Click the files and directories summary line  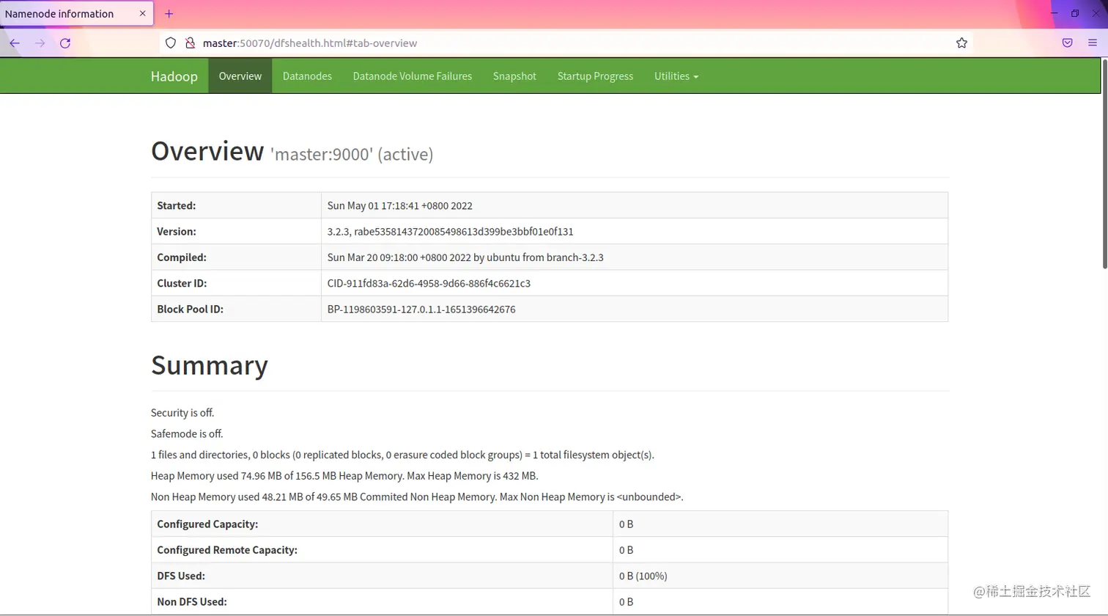pos(402,455)
